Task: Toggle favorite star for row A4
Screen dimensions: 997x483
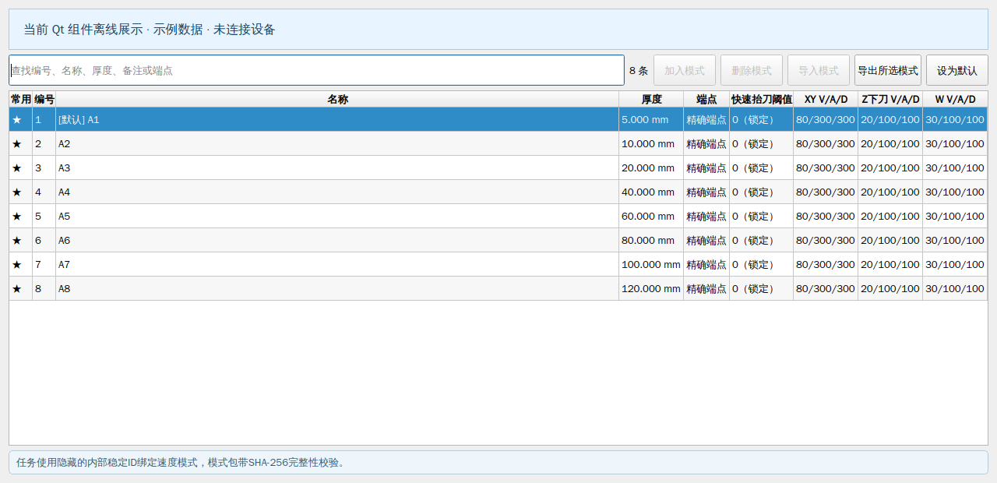Action: point(17,192)
